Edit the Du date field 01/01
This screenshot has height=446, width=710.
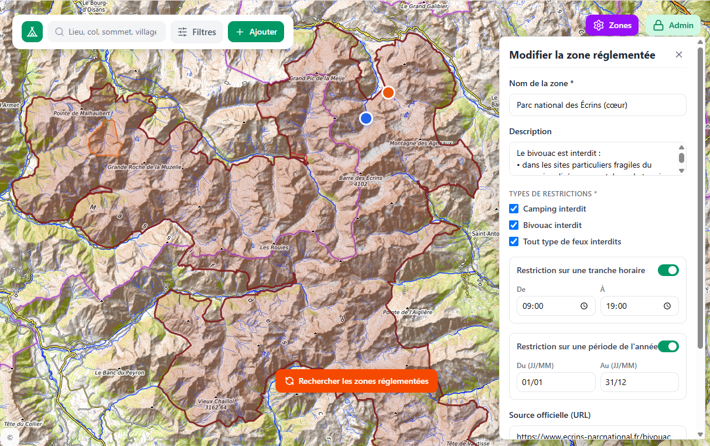(556, 382)
